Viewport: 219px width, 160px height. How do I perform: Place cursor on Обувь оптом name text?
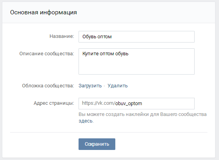(x=97, y=37)
